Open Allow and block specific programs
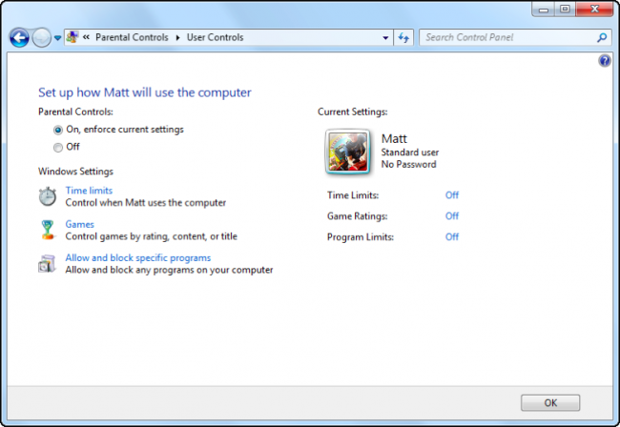620x427 pixels. click(x=138, y=258)
